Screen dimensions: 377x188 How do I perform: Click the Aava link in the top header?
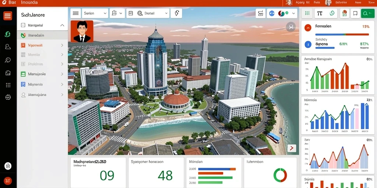(358, 3)
